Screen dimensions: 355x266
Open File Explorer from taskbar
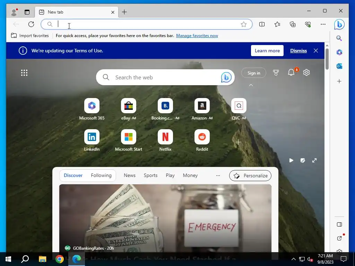(x=42, y=259)
